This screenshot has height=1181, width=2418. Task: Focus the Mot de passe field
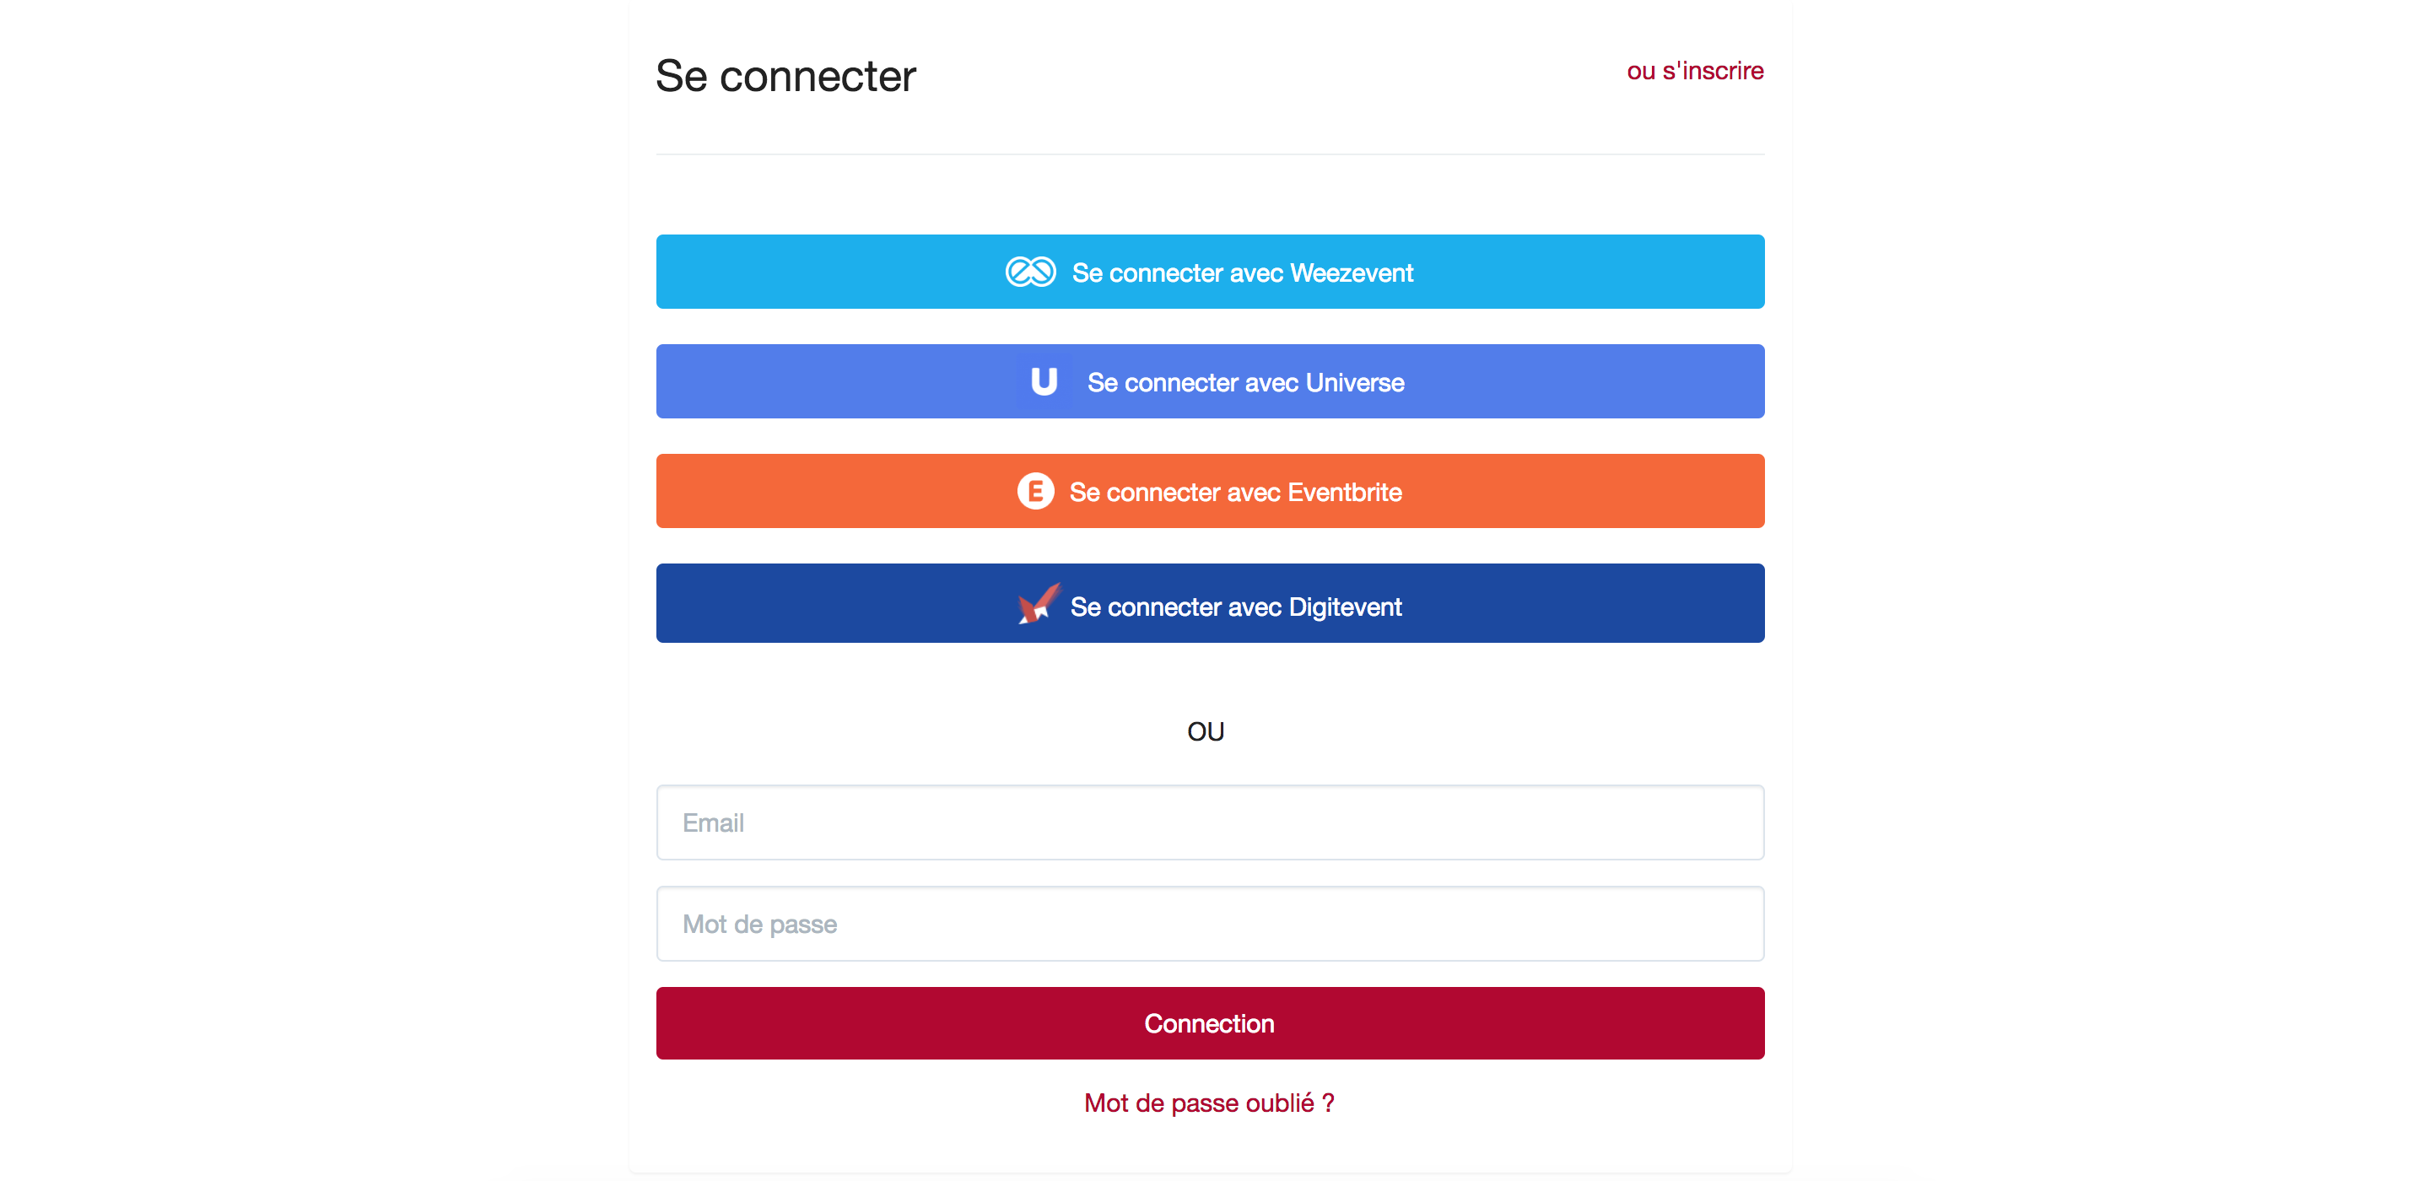pos(1209,924)
